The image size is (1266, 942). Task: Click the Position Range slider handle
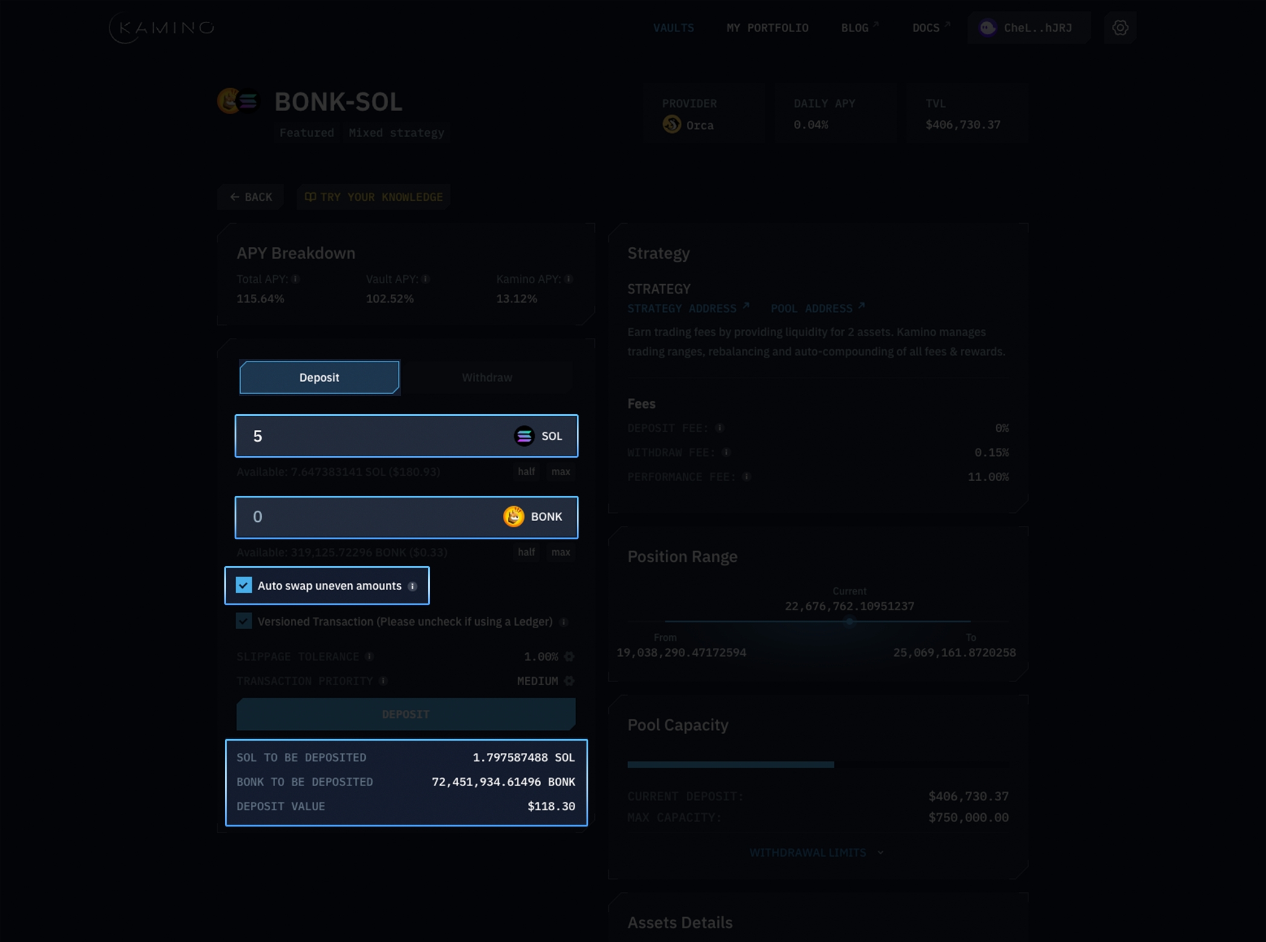(849, 622)
